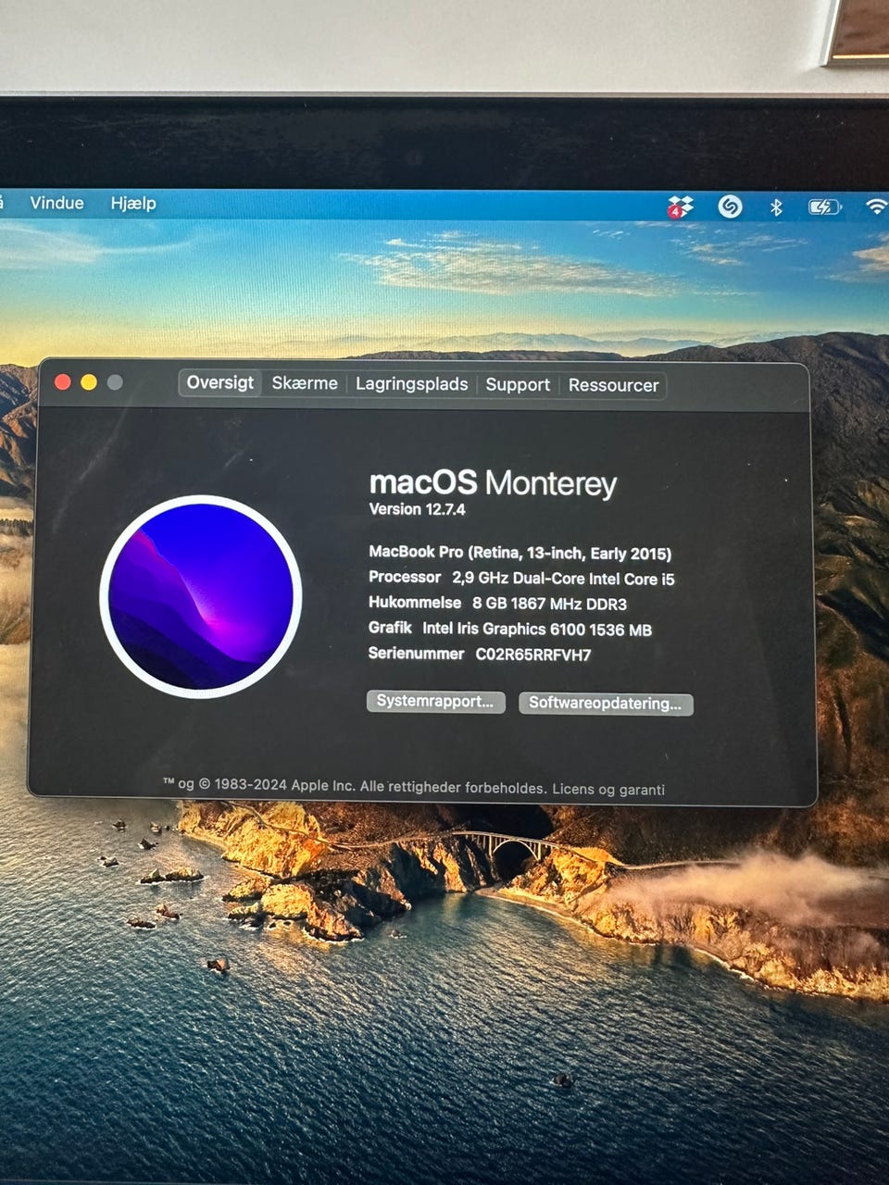
Task: Click the Systemrapport... button
Action: coord(436,702)
